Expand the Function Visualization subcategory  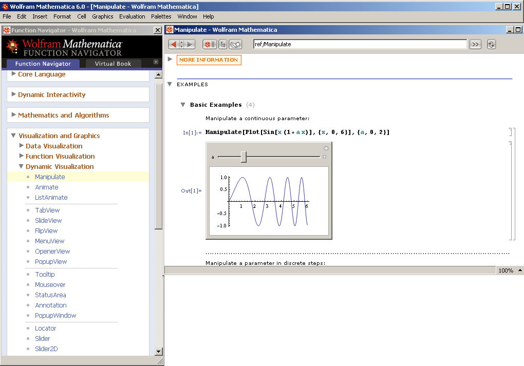tap(22, 156)
